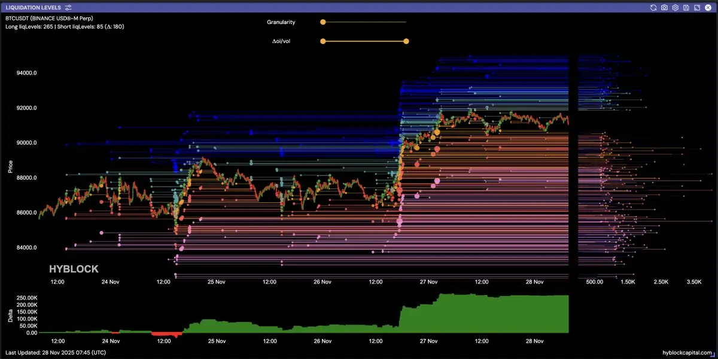The image size is (718, 359).
Task: Click the Granularity slider handle
Action: coord(323,22)
